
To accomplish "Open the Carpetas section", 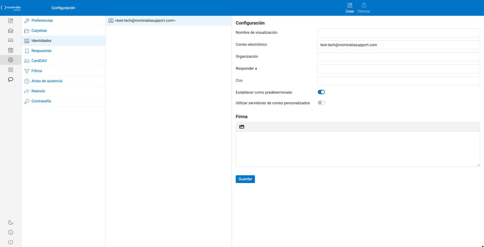I will pos(63,31).
